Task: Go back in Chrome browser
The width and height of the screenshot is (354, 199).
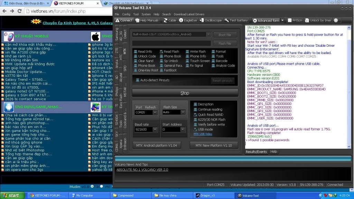Action: [4, 11]
